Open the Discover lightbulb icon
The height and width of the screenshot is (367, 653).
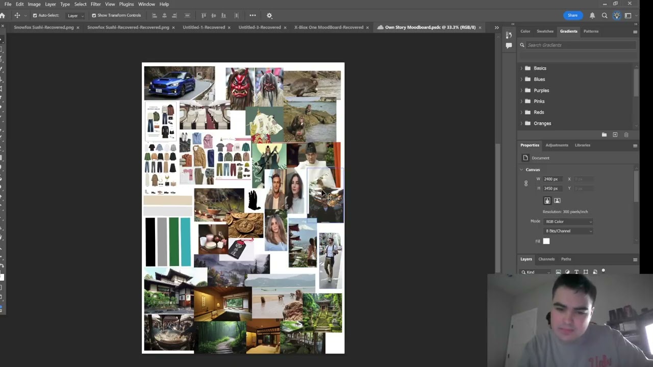click(617, 15)
